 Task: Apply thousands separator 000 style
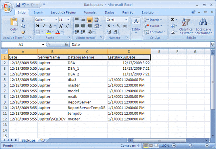(x=125, y=26)
